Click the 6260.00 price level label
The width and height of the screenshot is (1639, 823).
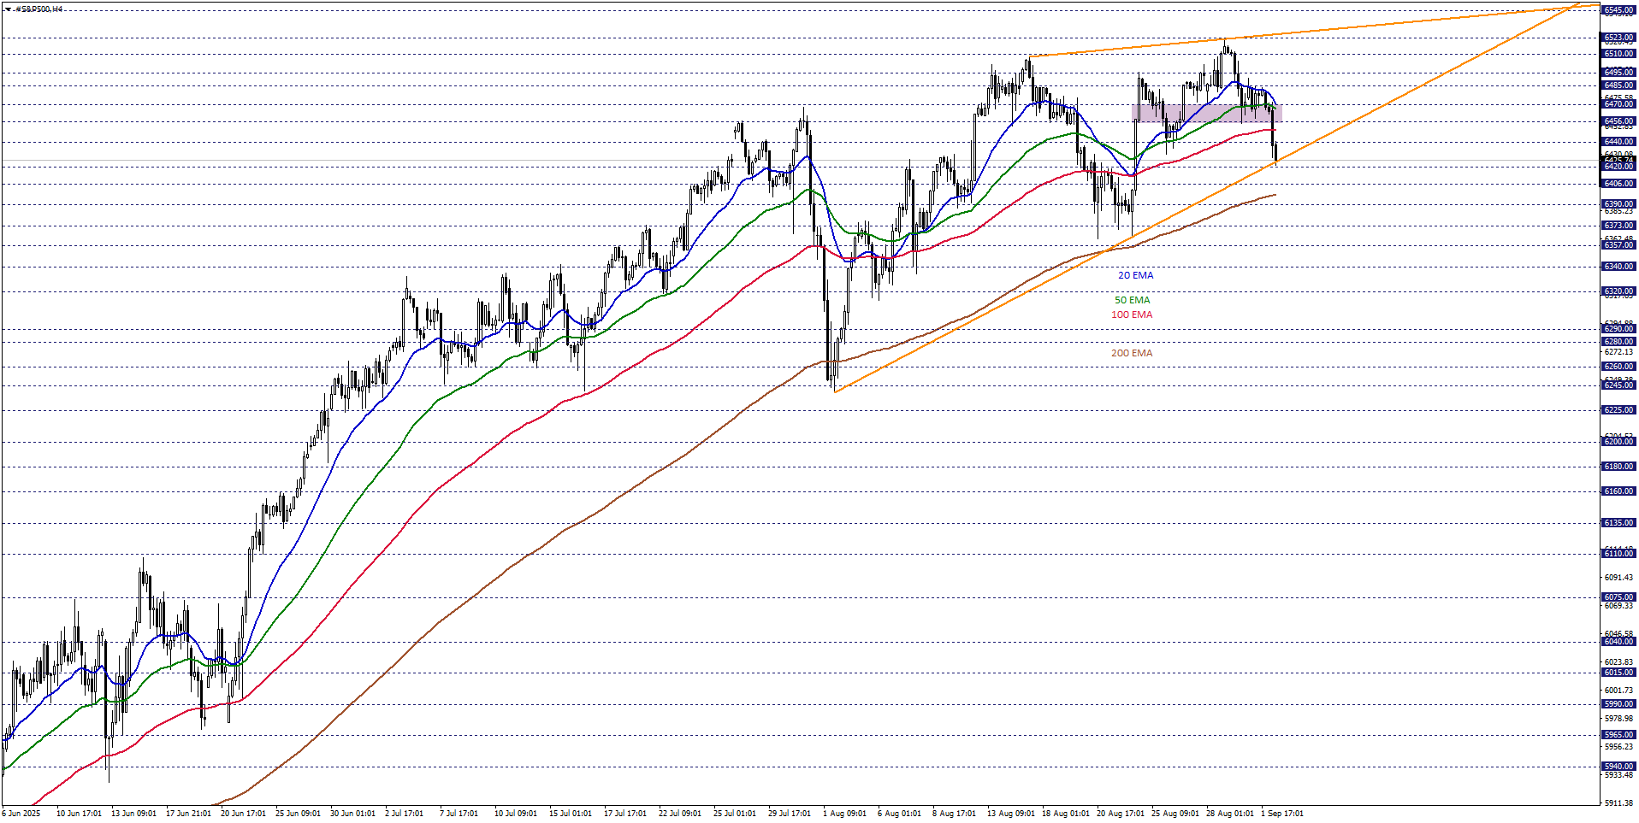(1618, 367)
